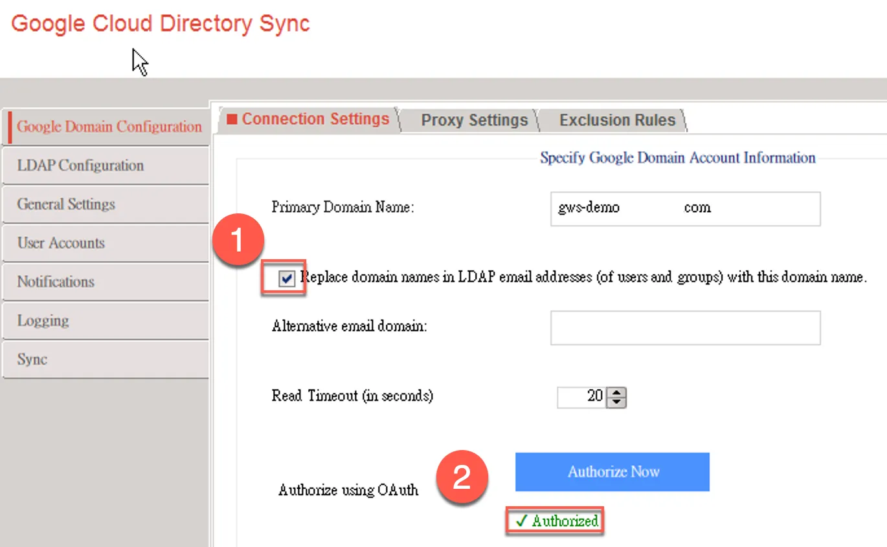Click the Authorize using OAuth label

point(348,490)
